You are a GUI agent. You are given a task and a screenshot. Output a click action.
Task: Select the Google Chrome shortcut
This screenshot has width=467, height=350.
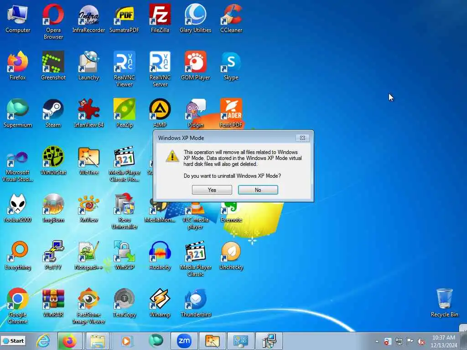point(18,306)
